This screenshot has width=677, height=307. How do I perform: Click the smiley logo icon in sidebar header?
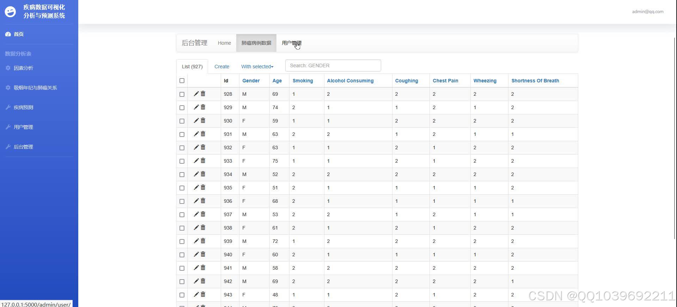point(10,12)
